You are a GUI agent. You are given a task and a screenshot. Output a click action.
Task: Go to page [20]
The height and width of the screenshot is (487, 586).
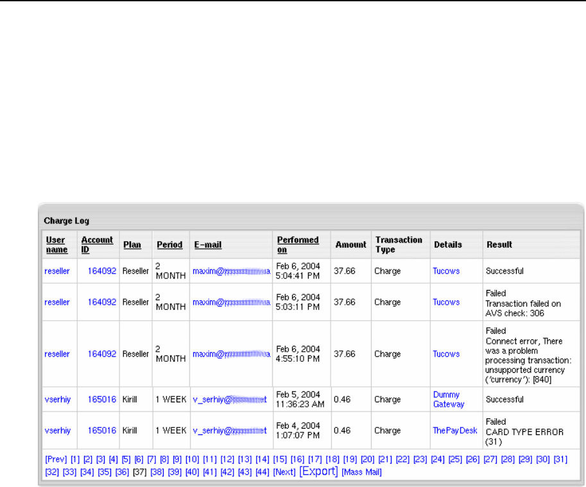[367, 459]
